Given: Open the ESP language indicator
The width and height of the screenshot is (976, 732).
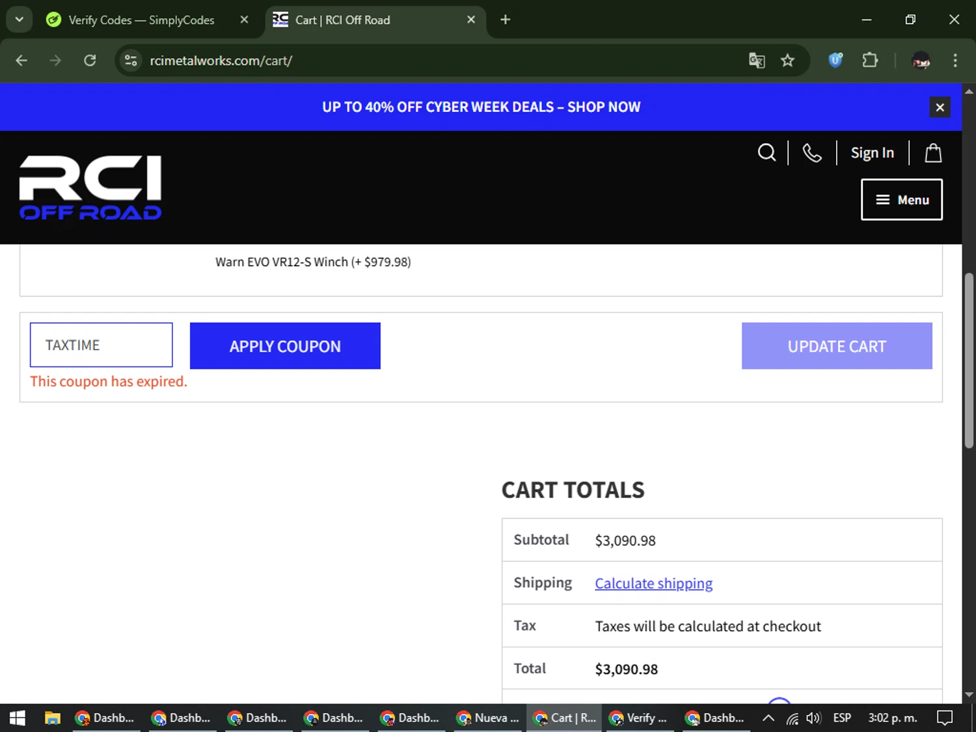Looking at the screenshot, I should 842,718.
